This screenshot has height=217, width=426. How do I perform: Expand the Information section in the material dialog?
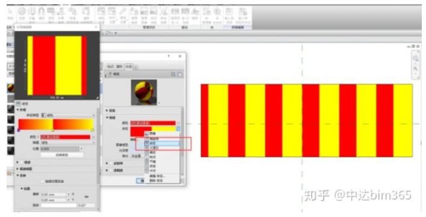[107, 111]
